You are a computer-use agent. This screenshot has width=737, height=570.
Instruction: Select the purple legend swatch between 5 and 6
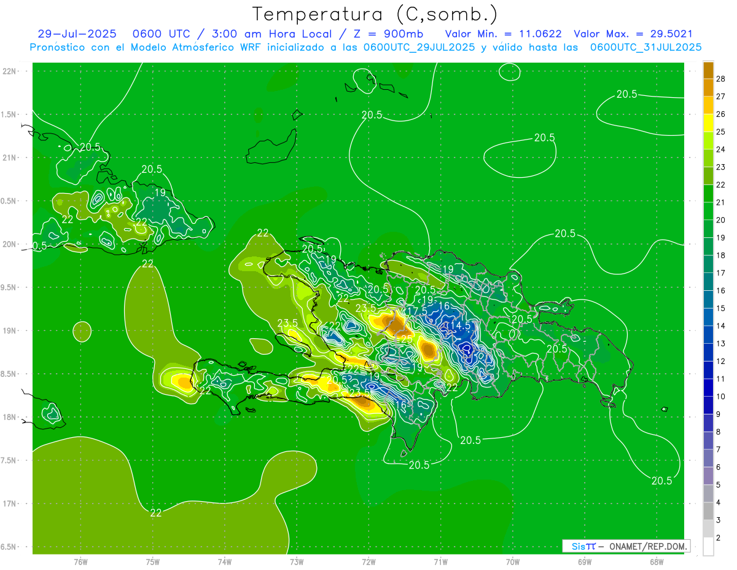point(708,475)
